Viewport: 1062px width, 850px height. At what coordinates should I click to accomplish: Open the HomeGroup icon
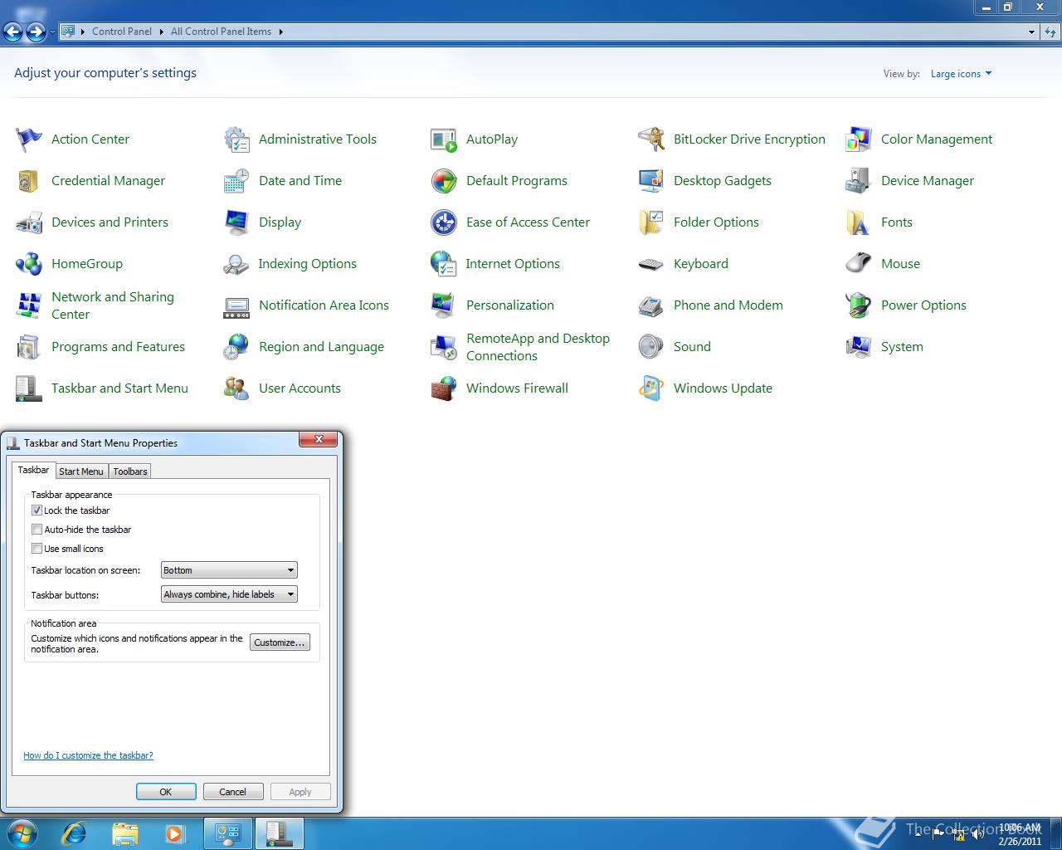click(x=29, y=264)
